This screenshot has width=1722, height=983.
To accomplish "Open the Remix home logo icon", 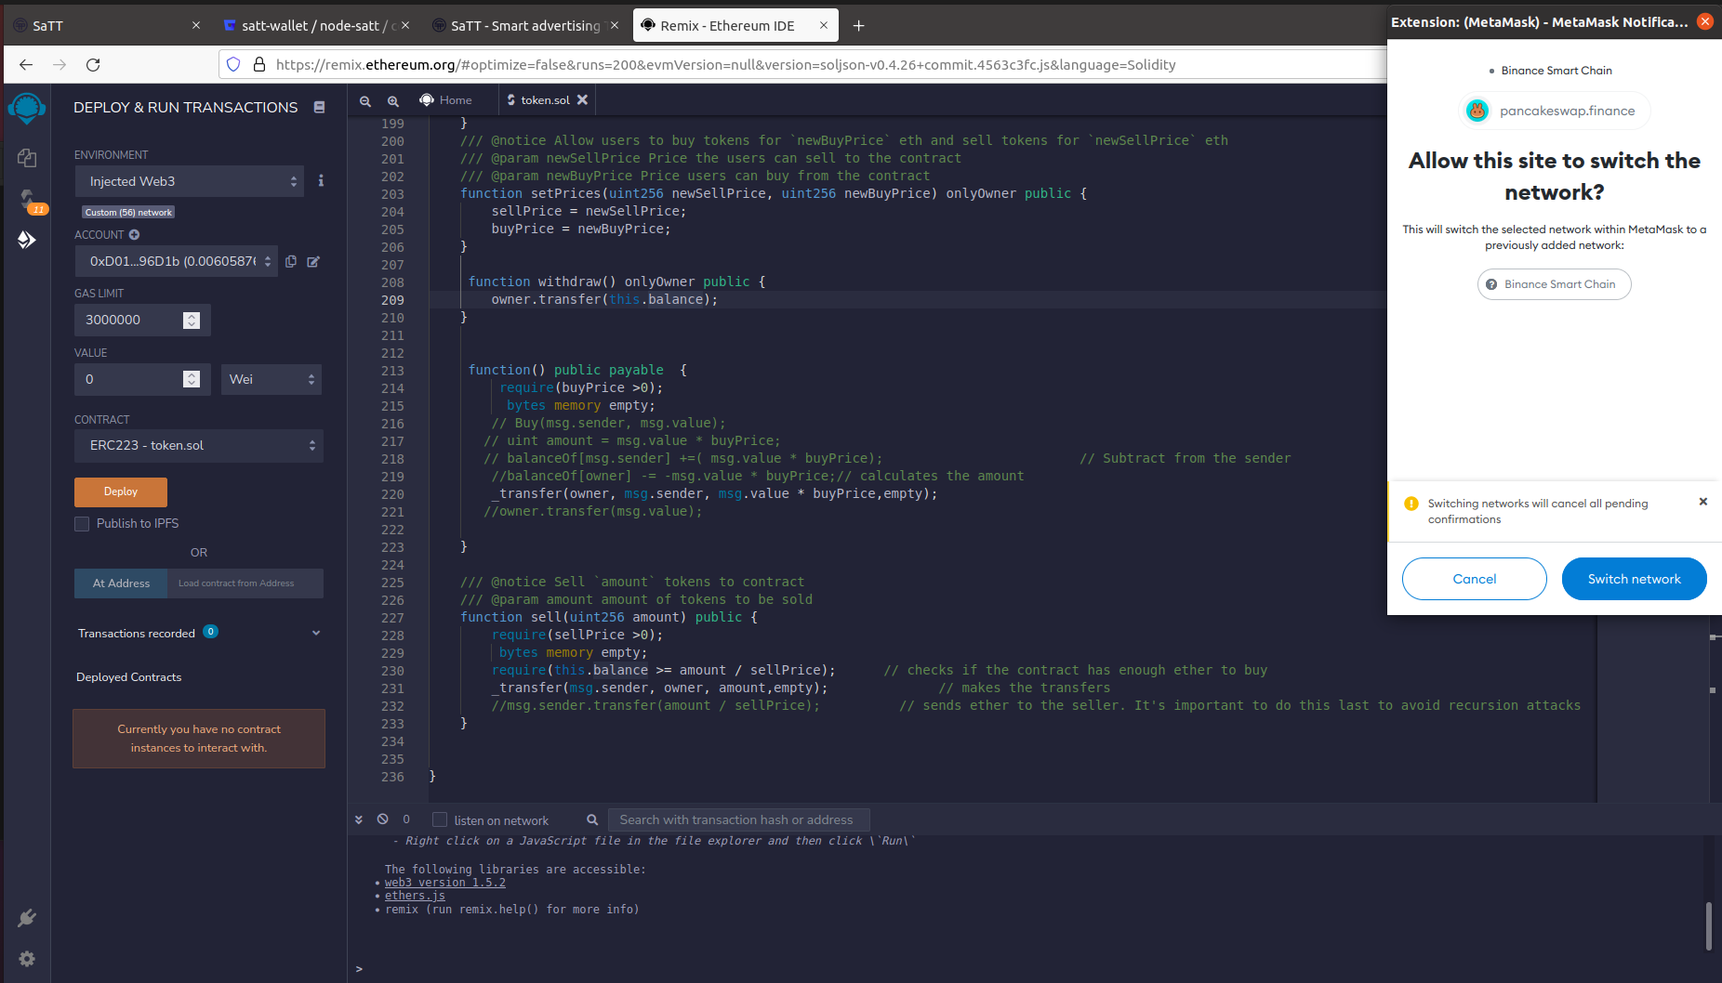I will (x=27, y=109).
